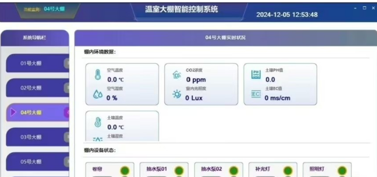Click the gray badge on 01号大棚 entry
377x177 pixels.
pos(67,63)
